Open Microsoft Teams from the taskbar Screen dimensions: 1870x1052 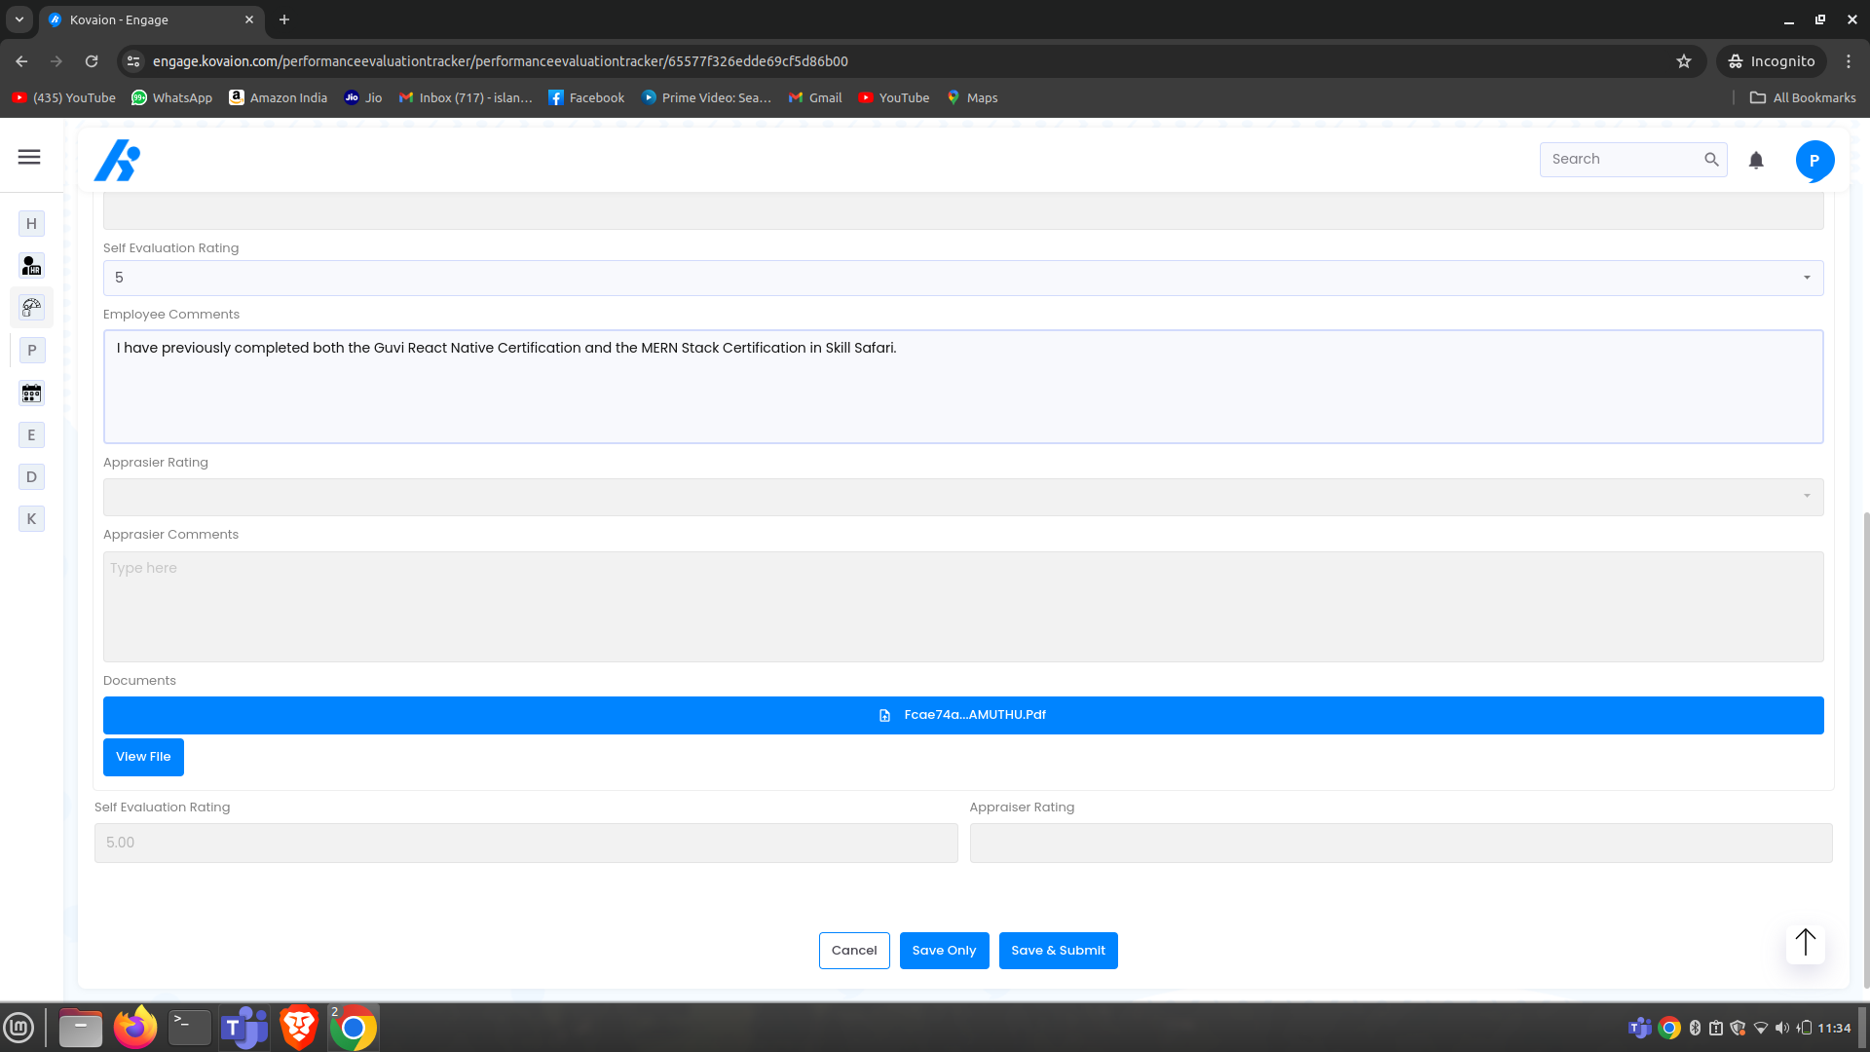pyautogui.click(x=243, y=1027)
